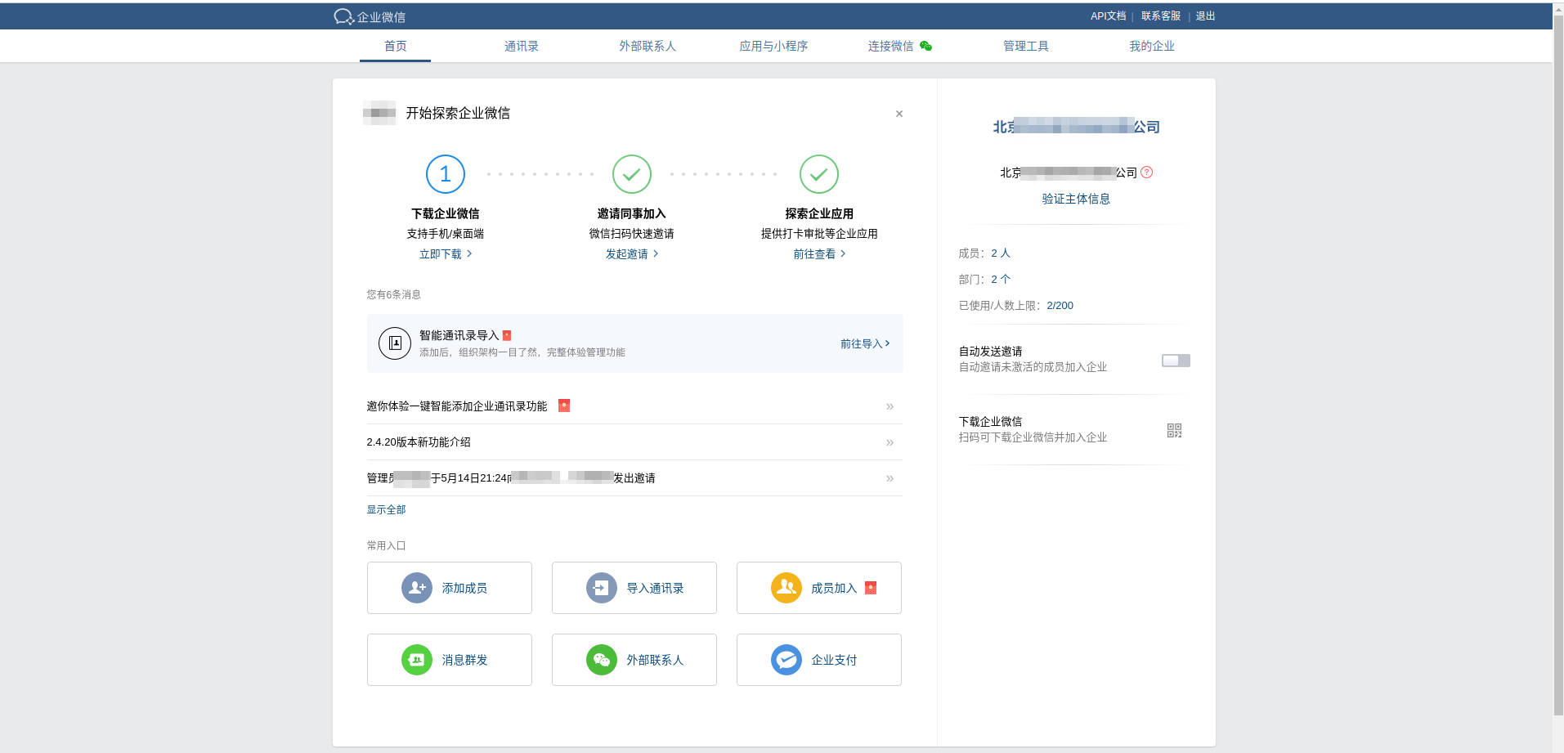
Task: Expand the 2.4.20版本新功能介绍 message arrow
Action: pyautogui.click(x=890, y=442)
